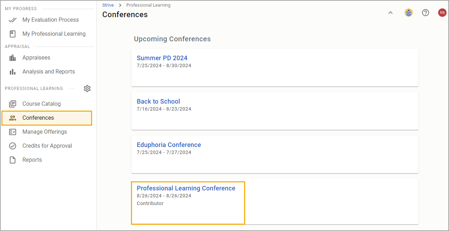Image resolution: width=449 pixels, height=231 pixels.
Task: Click the Appraisees building icon
Action: 13,58
